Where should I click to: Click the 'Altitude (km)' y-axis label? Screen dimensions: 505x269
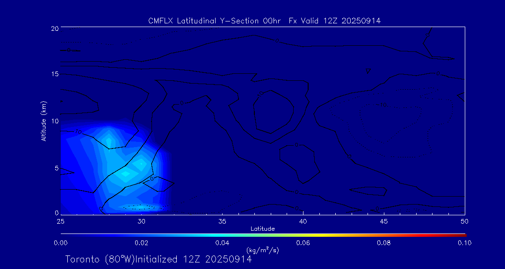click(43, 121)
